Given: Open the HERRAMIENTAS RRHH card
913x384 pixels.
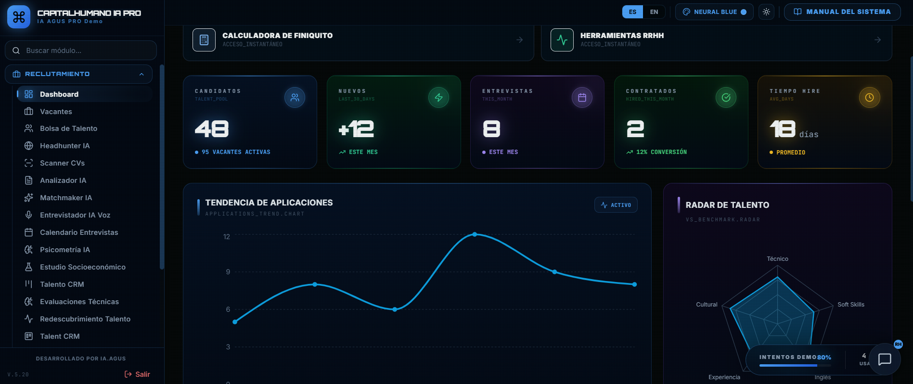Looking at the screenshot, I should click(717, 41).
